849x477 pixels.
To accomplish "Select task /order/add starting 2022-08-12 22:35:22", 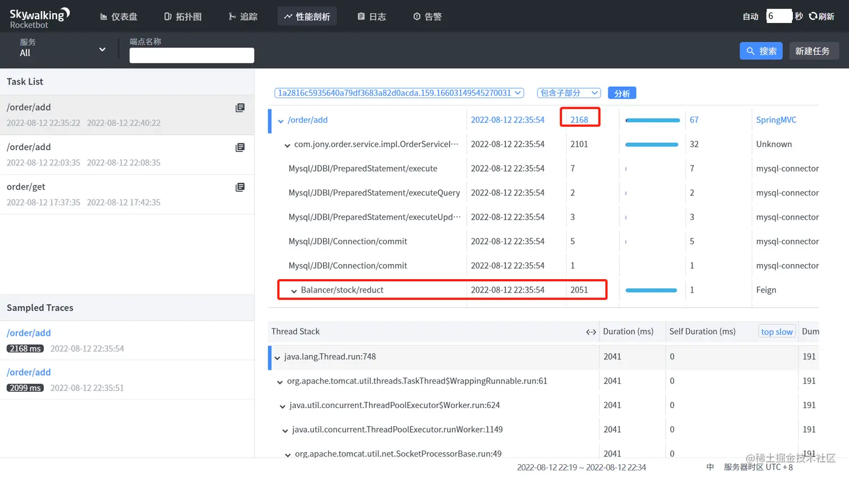I will coord(127,115).
